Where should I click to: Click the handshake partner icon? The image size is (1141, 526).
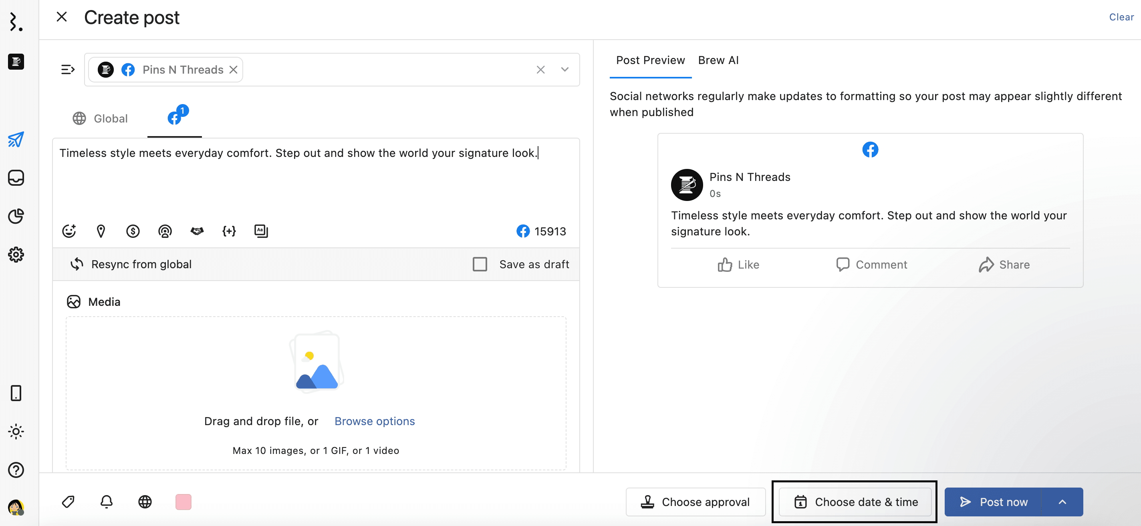click(197, 231)
